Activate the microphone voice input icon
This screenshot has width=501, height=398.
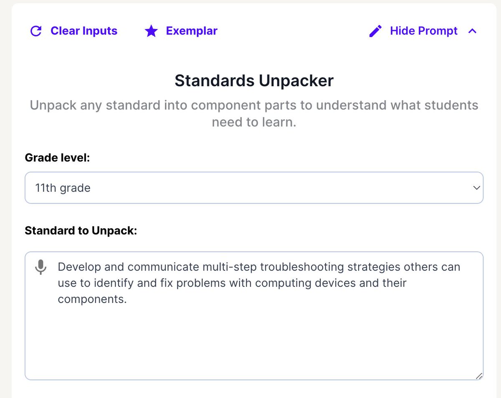(40, 267)
